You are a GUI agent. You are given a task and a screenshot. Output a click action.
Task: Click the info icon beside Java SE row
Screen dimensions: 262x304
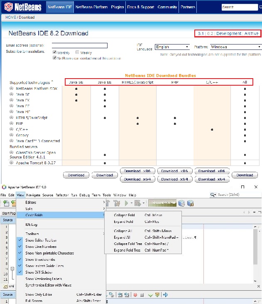(x=12, y=94)
